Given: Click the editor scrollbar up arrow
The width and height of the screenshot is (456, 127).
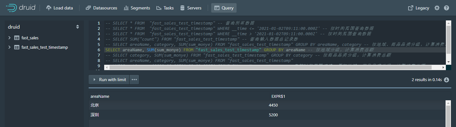Looking at the screenshot, I should point(448,23).
